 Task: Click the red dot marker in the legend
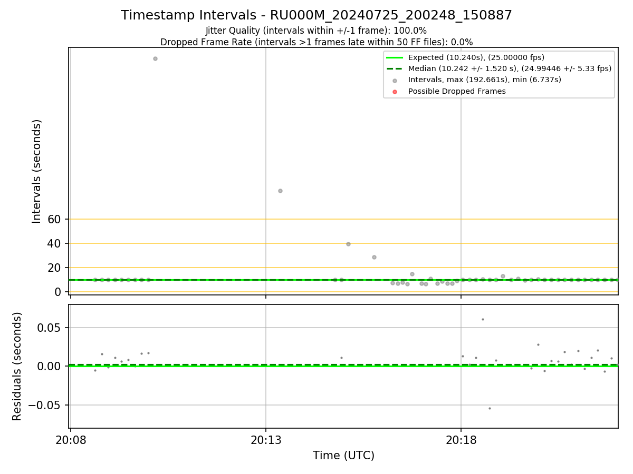[x=395, y=92]
